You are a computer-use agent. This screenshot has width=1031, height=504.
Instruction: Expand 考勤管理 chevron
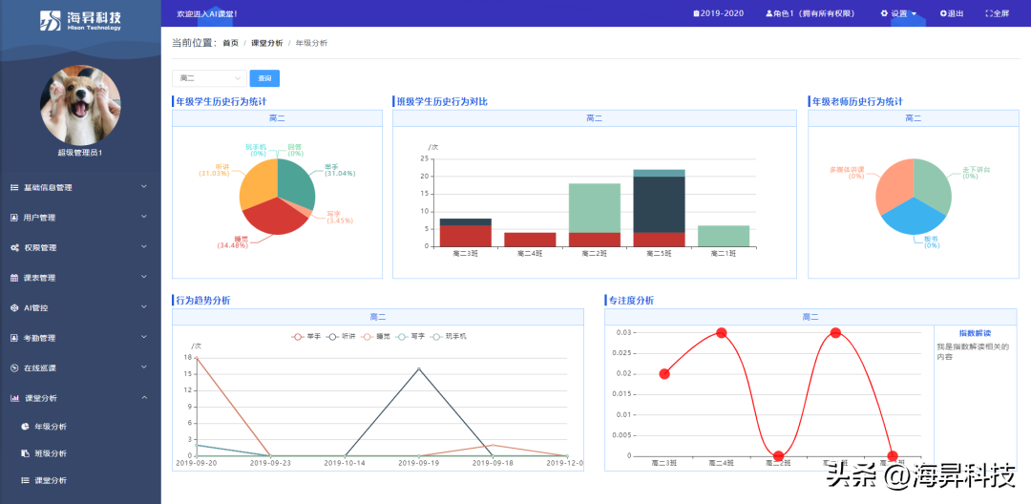point(144,339)
